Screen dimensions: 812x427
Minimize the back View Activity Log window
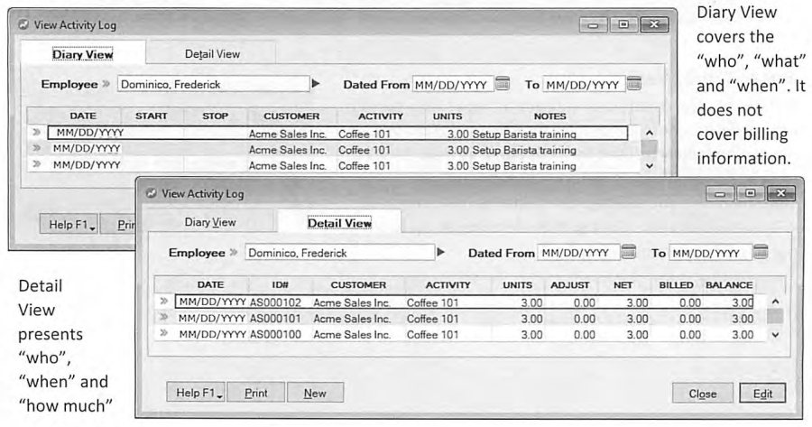(x=593, y=24)
